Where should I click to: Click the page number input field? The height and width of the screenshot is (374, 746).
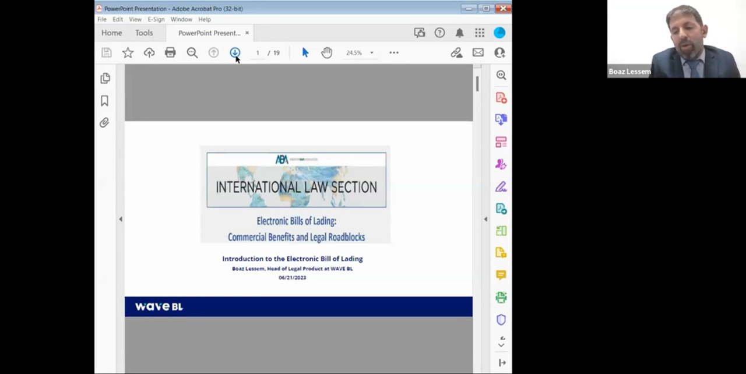click(x=257, y=52)
